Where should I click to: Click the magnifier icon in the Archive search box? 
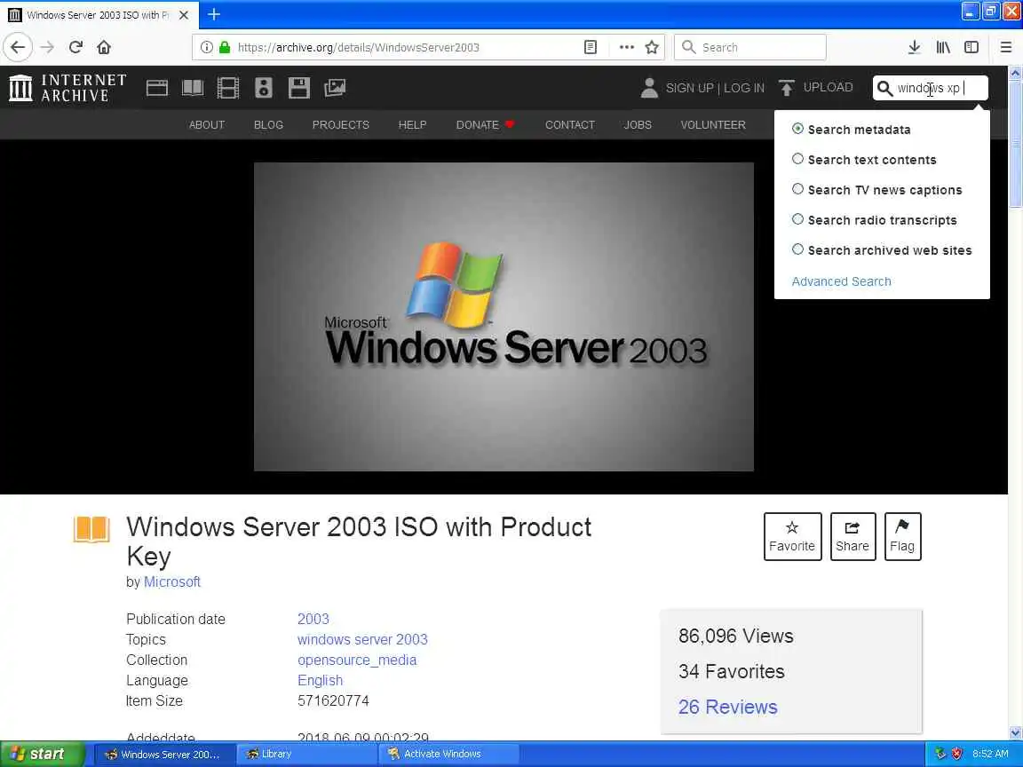coord(884,88)
